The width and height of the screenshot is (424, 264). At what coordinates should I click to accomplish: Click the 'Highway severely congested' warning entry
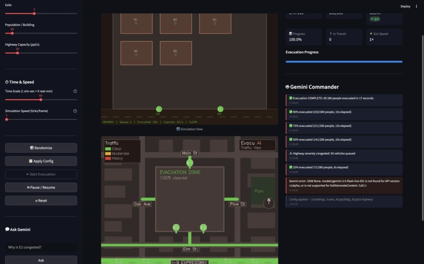344,155
